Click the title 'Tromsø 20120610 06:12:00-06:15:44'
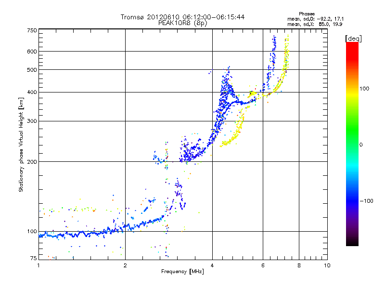385x289 pixels. tap(182, 17)
